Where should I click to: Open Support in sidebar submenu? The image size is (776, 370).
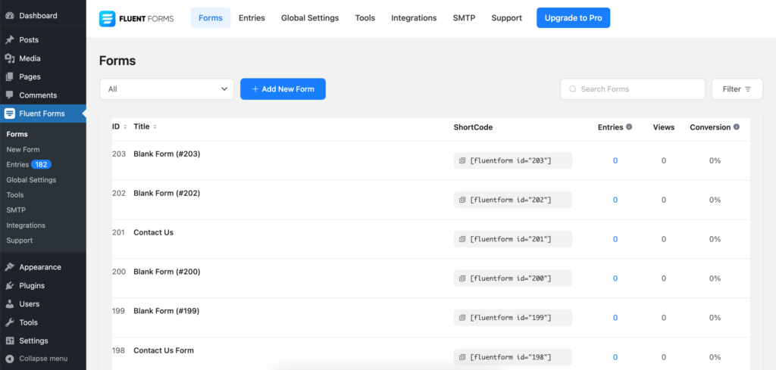(19, 241)
